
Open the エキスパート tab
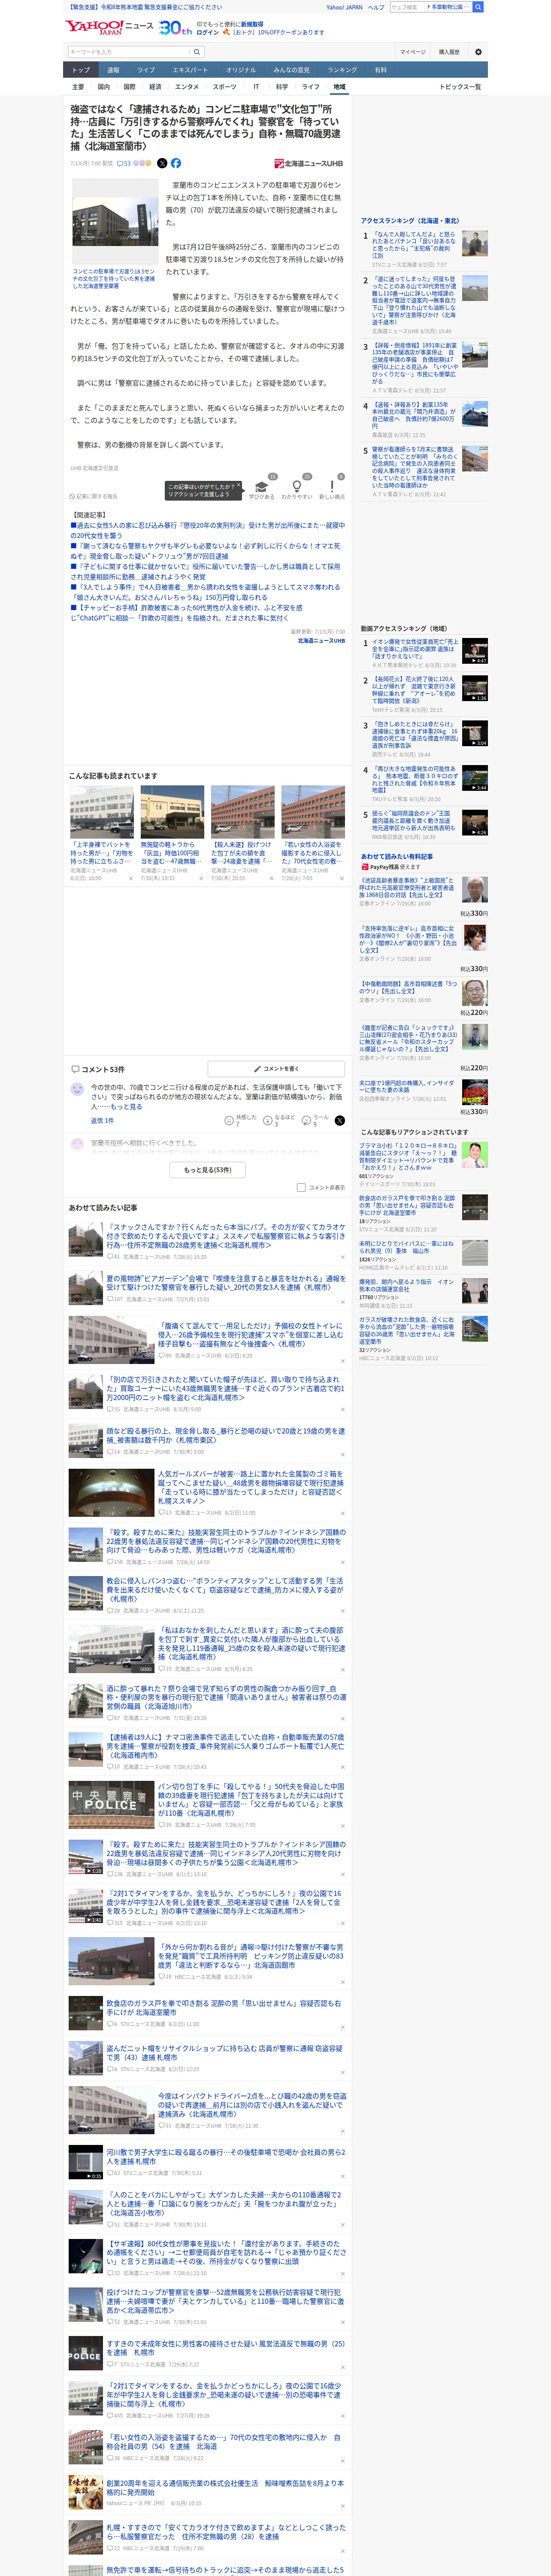pos(190,70)
